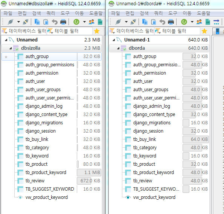Select django_migrations table in dbsizolla
This screenshot has height=214, width=224.
click(44, 123)
